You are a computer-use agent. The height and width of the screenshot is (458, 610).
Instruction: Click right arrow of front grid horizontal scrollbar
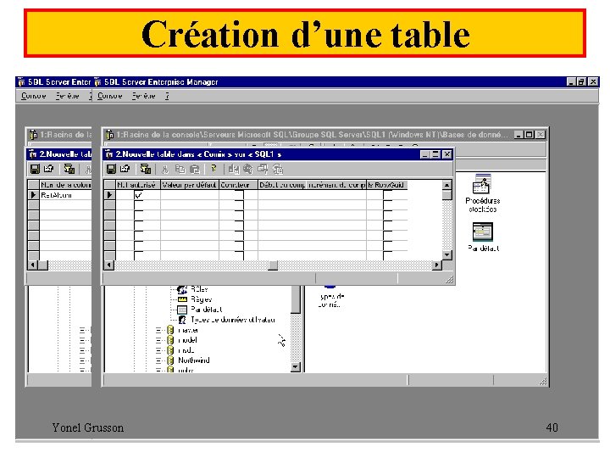[x=437, y=265]
